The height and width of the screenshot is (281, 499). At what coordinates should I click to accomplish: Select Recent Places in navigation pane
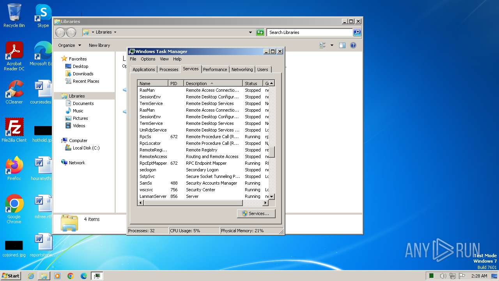[86, 81]
